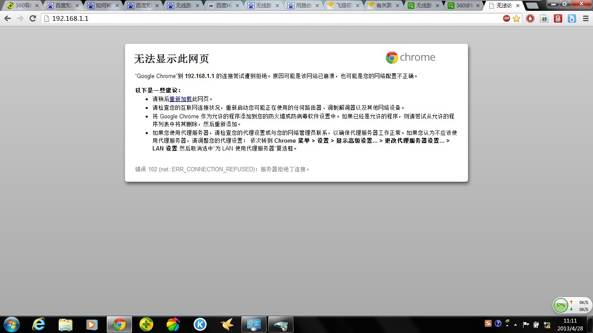Open Windows Explorer folder icon in taskbar
The image size is (593, 333).
point(66,324)
